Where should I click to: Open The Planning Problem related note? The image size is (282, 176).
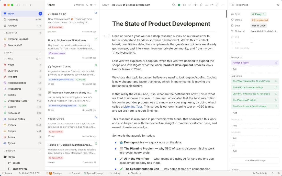pyautogui.click(x=255, y=100)
